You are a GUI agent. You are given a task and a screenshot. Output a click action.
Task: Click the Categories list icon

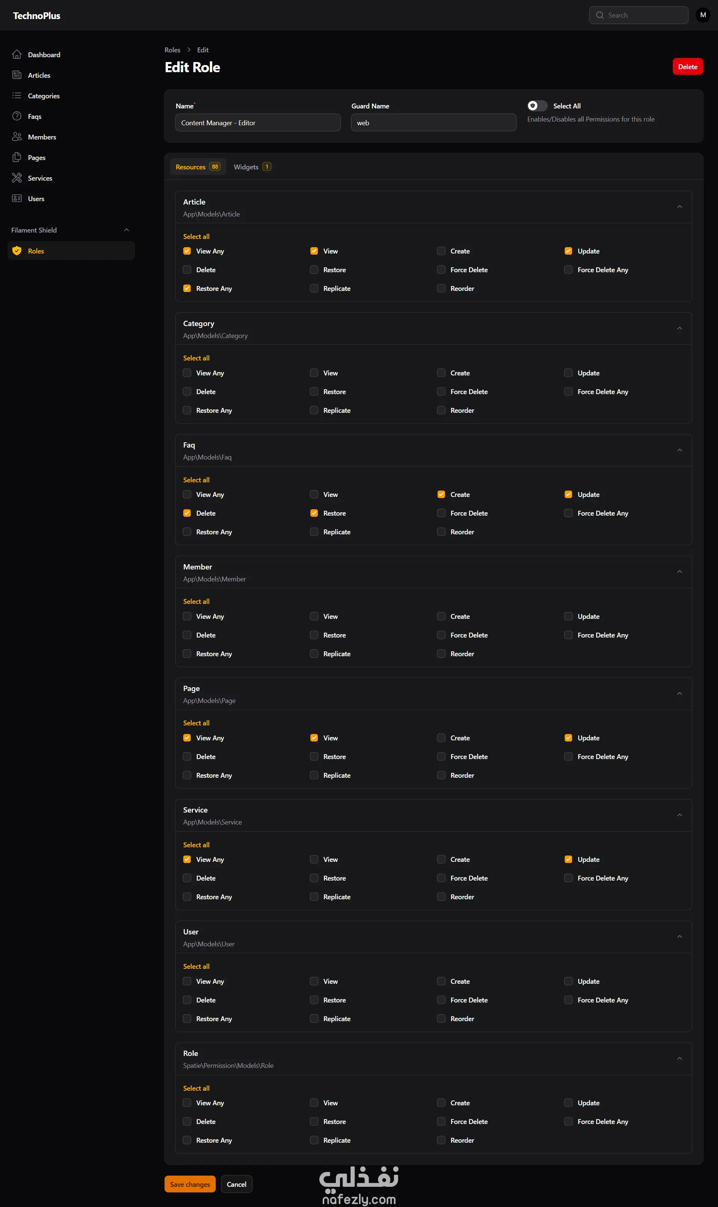[x=17, y=96]
